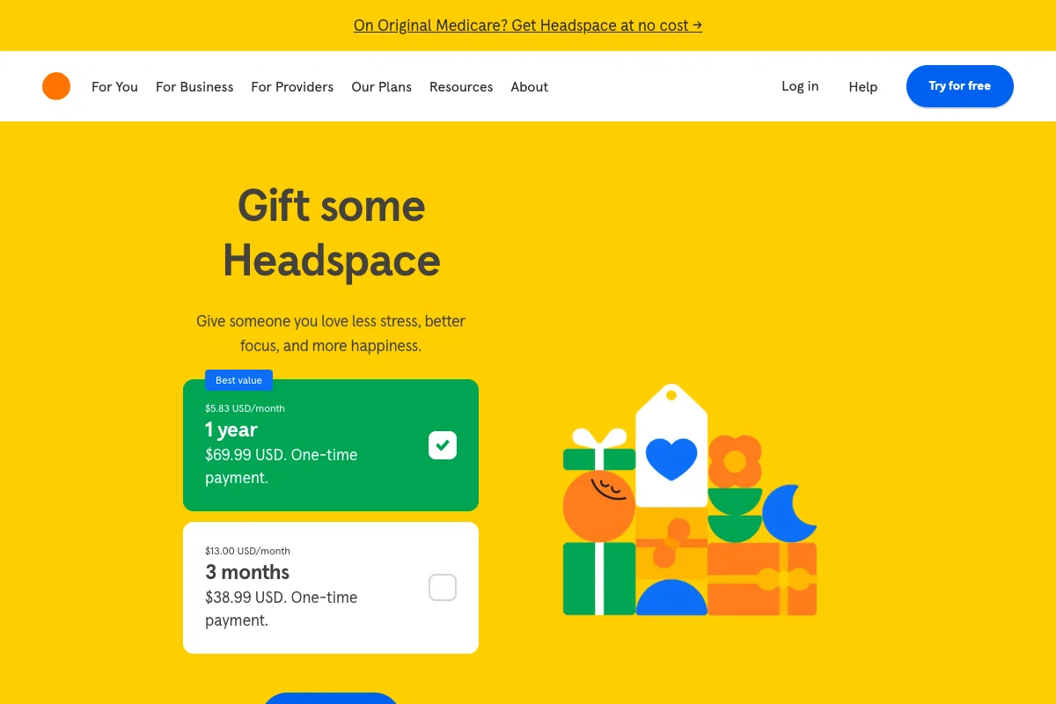Open the For You menu

[114, 86]
